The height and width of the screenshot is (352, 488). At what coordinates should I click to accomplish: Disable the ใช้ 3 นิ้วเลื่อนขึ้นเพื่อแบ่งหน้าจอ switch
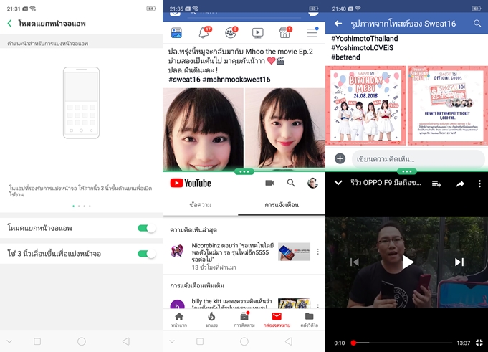coord(146,253)
